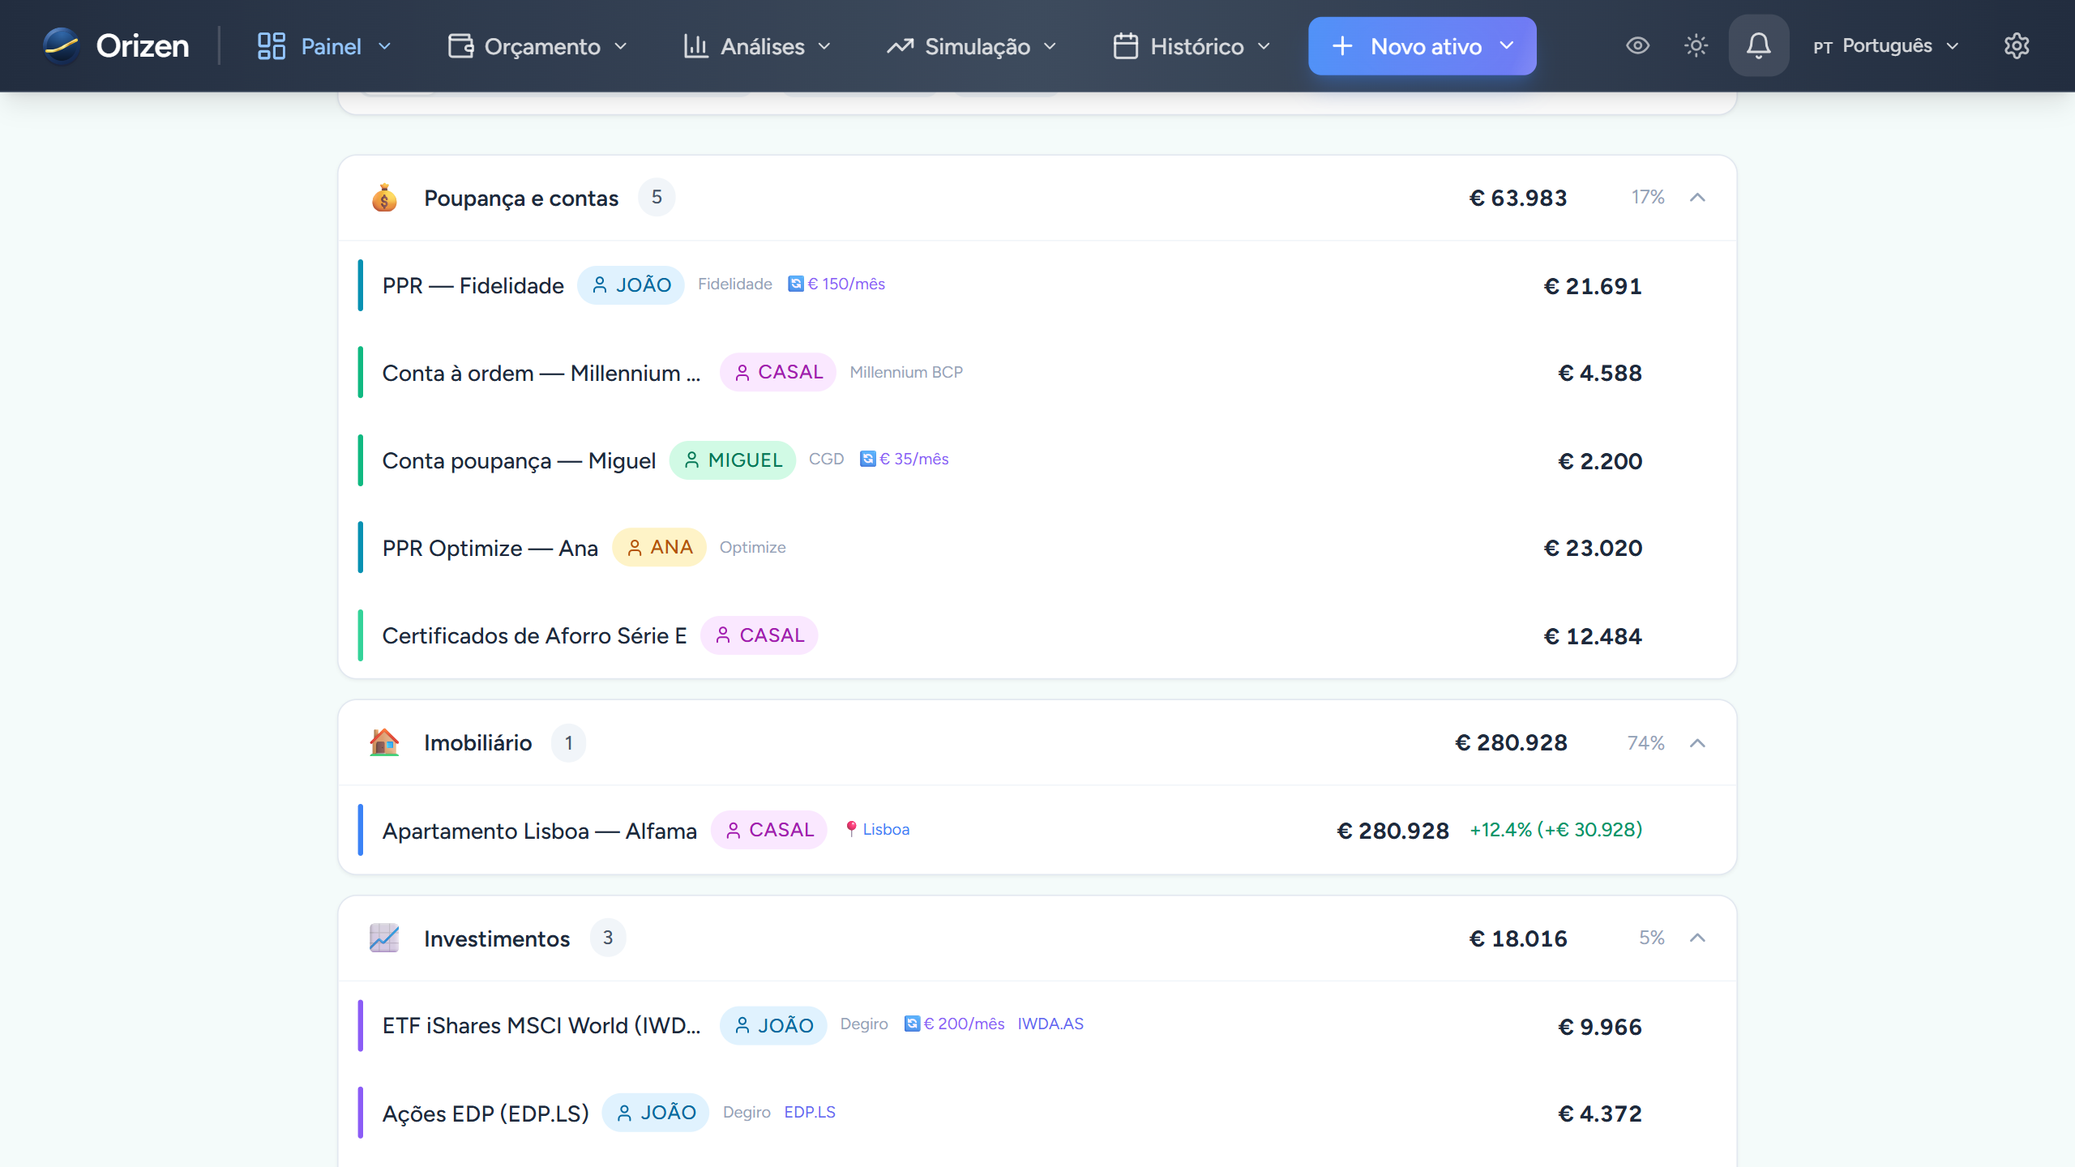Click the IWDA.AS ticker link
Viewport: 2075px width, 1167px height.
click(x=1050, y=1024)
